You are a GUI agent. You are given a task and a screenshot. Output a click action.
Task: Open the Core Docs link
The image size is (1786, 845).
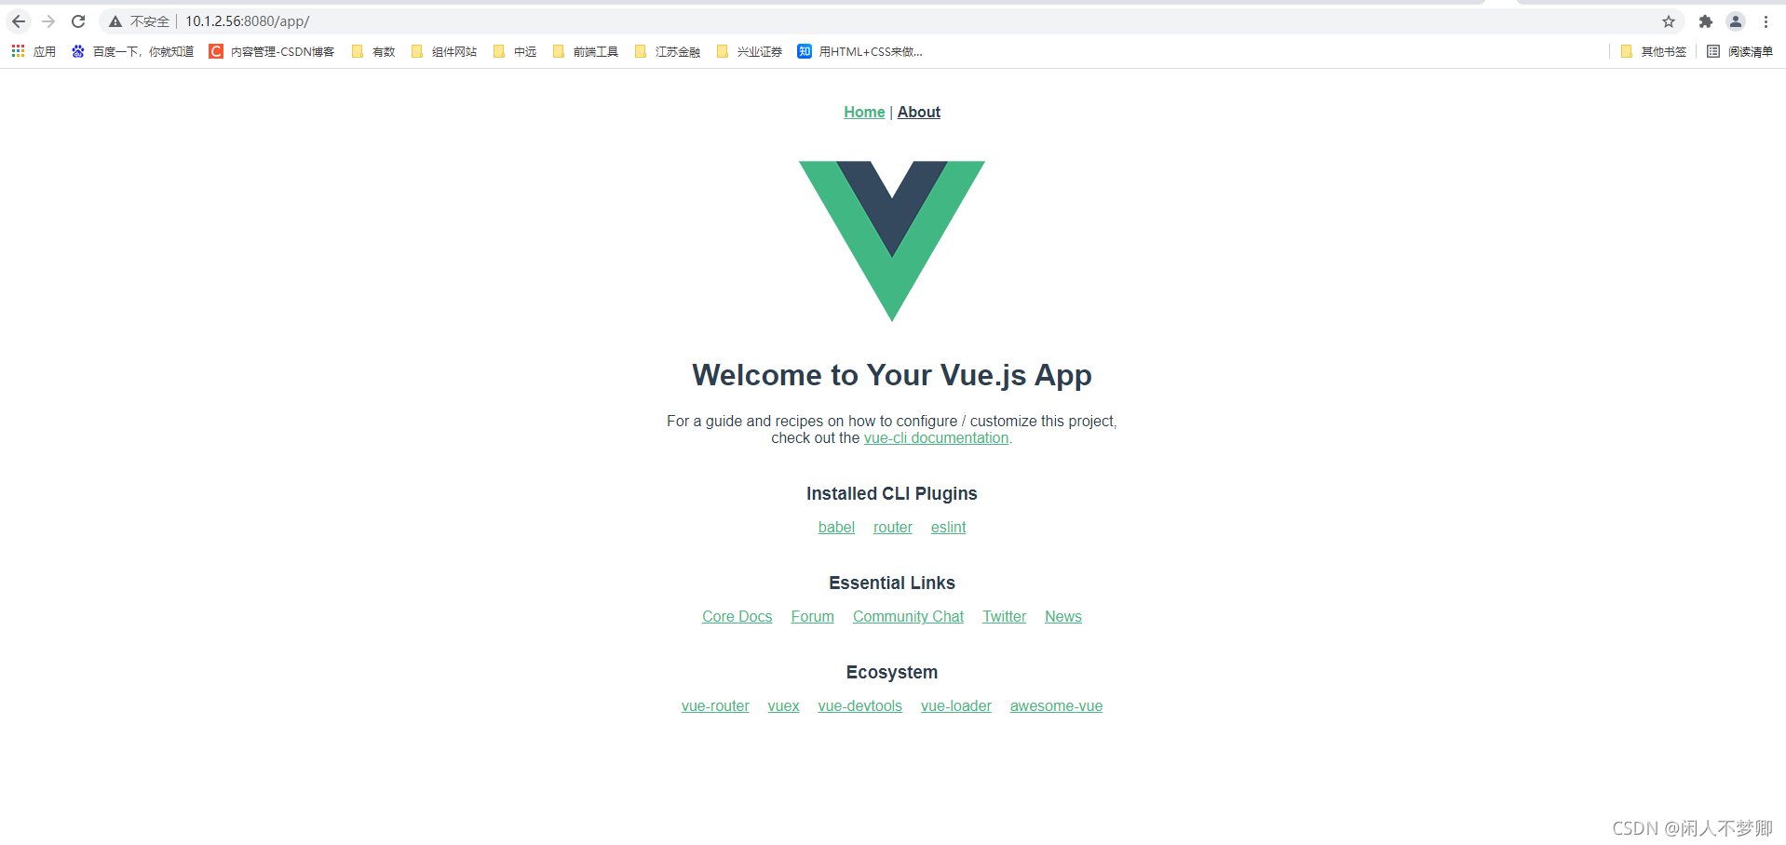tap(737, 617)
